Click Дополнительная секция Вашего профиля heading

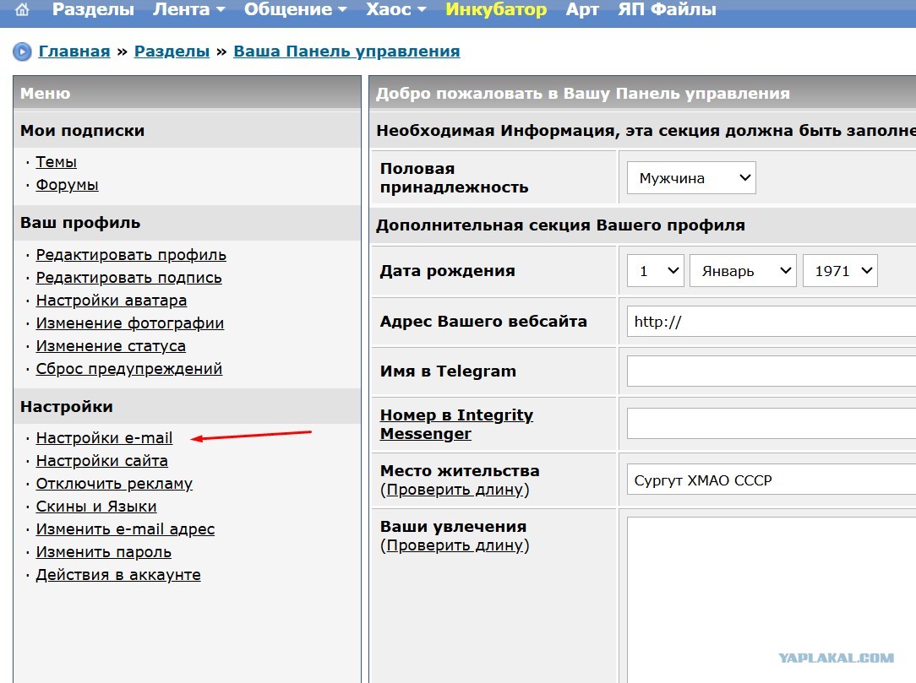click(560, 225)
